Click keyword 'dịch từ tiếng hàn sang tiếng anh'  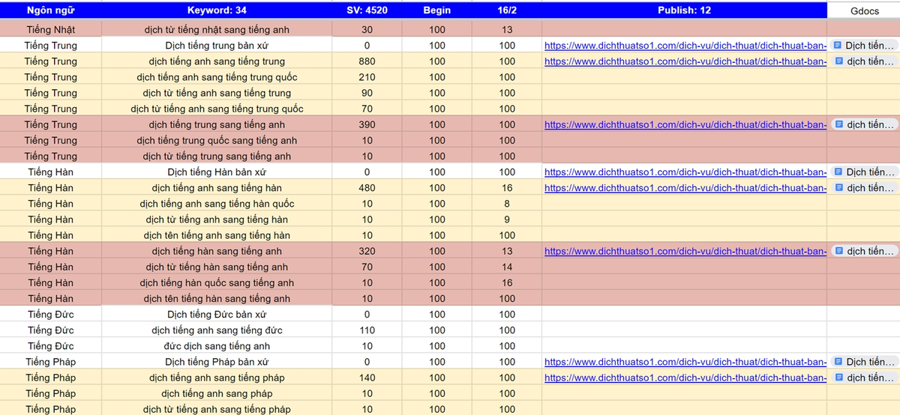click(x=217, y=267)
